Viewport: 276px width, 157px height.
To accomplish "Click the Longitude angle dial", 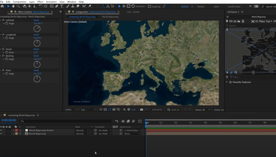I will pos(37,43).
